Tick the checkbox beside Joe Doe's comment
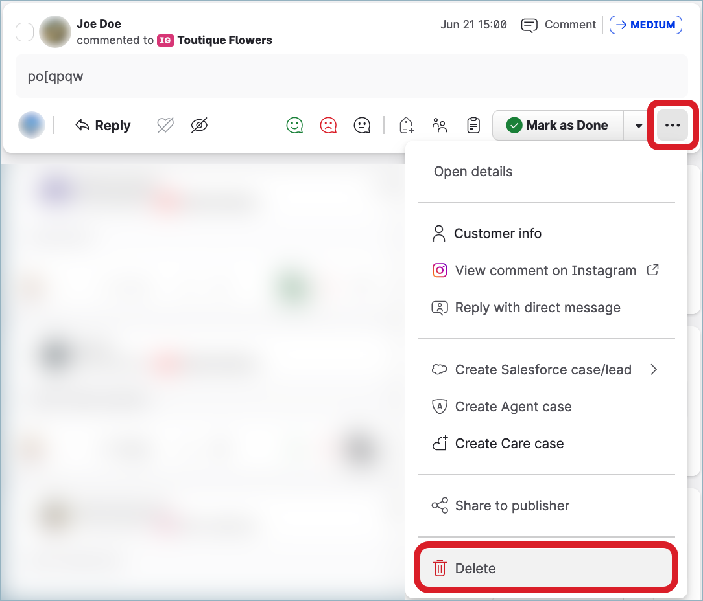 tap(25, 32)
